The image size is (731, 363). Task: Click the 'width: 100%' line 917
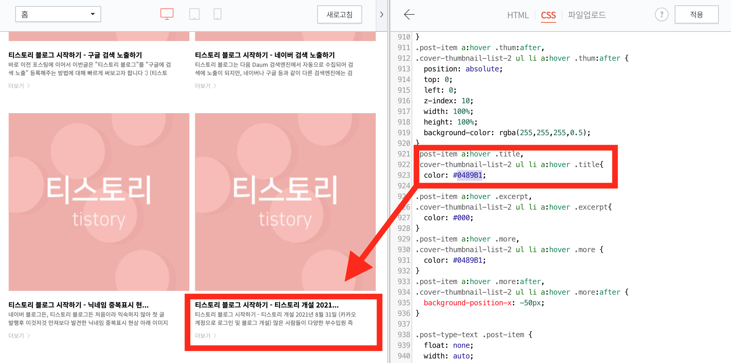[x=448, y=111]
